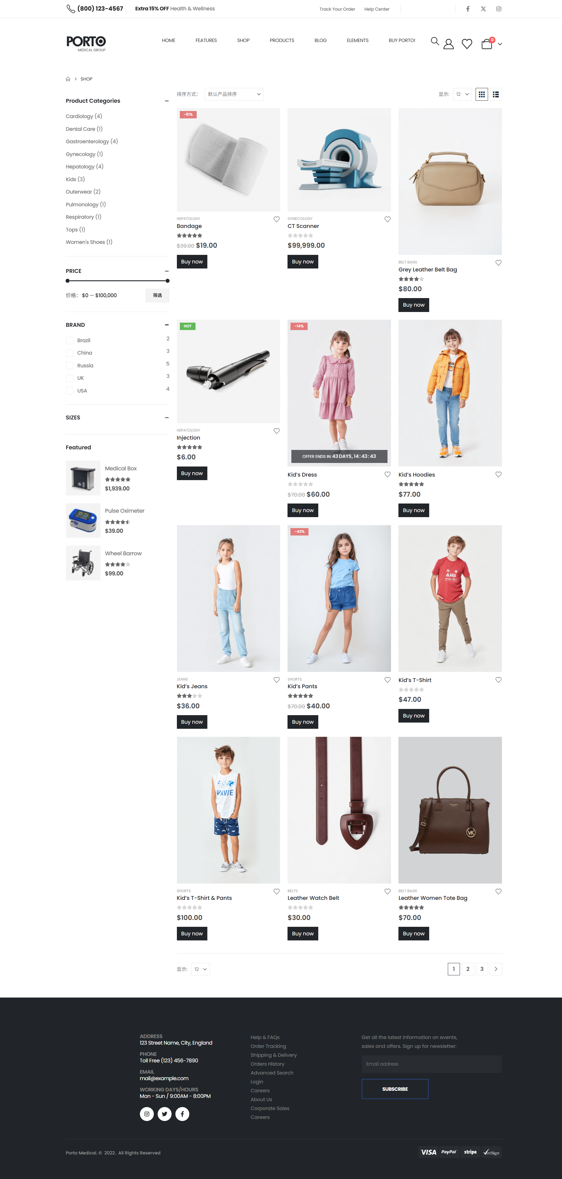Open the top items-per-page 12 dropdown
This screenshot has width=562, height=1179.
click(x=462, y=94)
